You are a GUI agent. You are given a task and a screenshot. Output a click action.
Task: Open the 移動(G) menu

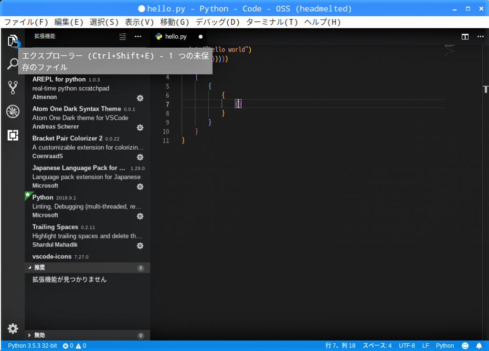pyautogui.click(x=175, y=22)
